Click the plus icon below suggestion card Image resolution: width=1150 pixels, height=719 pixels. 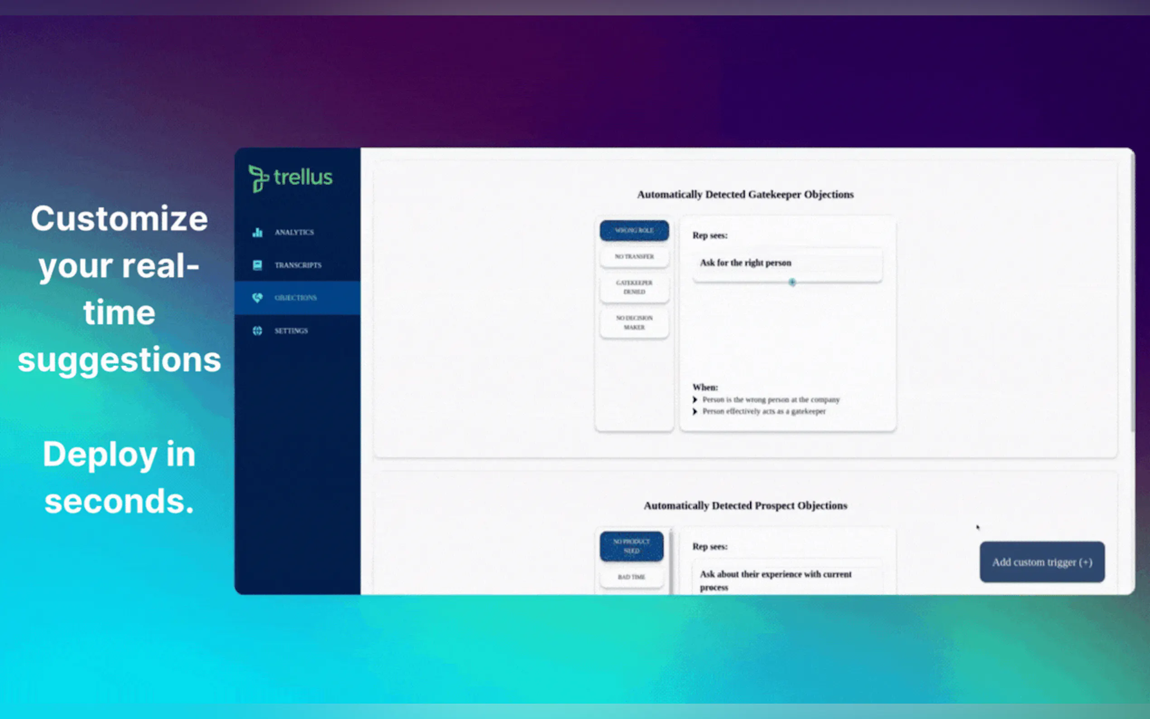point(792,283)
